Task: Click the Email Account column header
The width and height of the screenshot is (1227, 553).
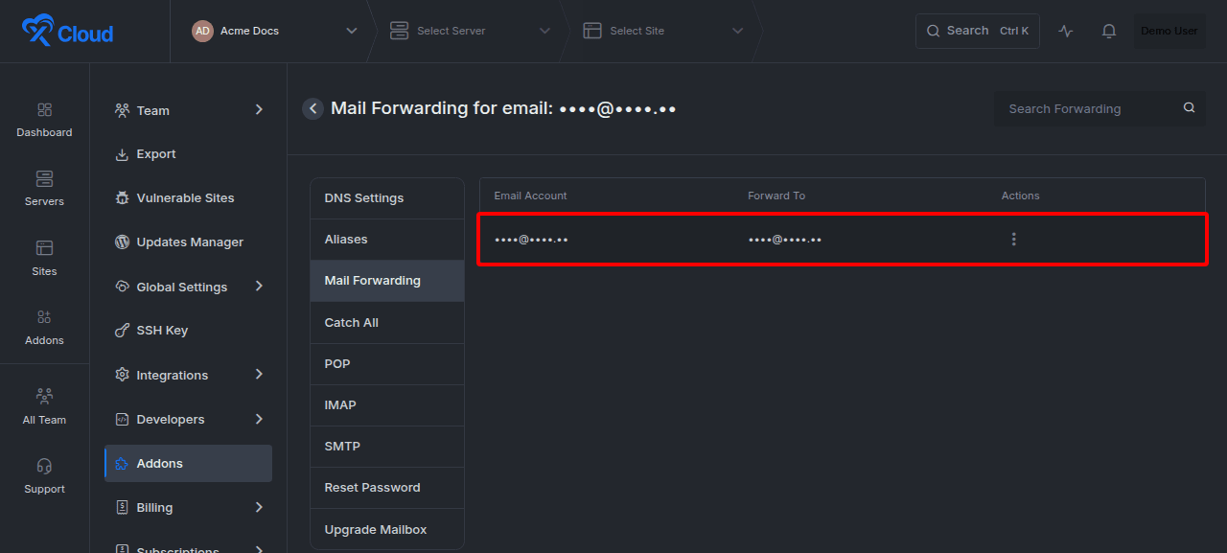Action: point(531,196)
